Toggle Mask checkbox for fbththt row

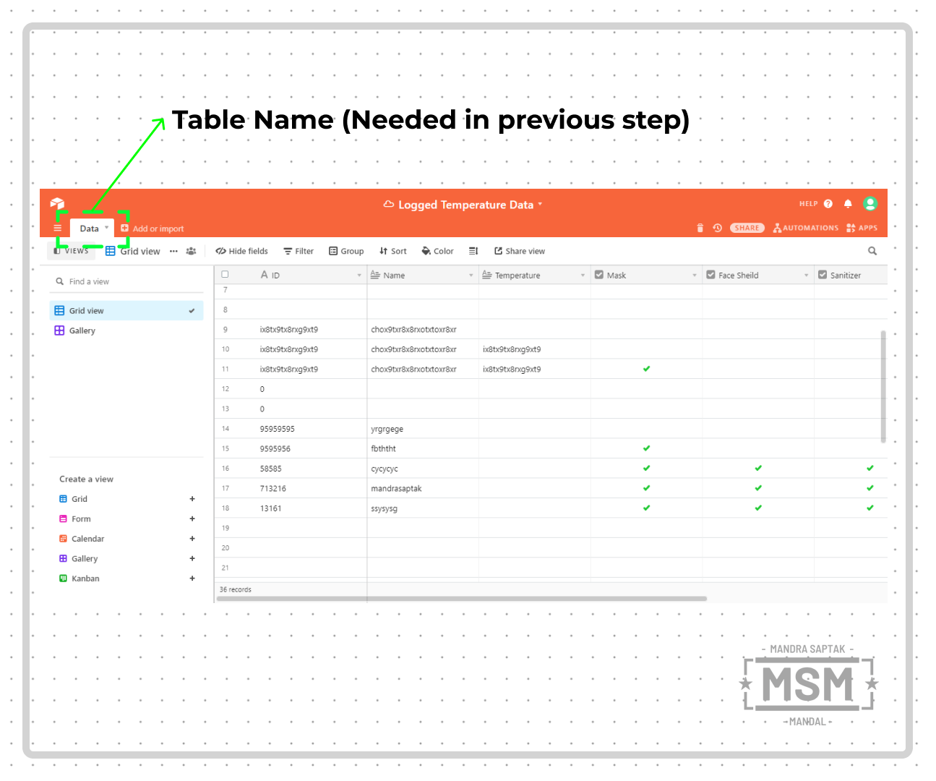coord(646,448)
